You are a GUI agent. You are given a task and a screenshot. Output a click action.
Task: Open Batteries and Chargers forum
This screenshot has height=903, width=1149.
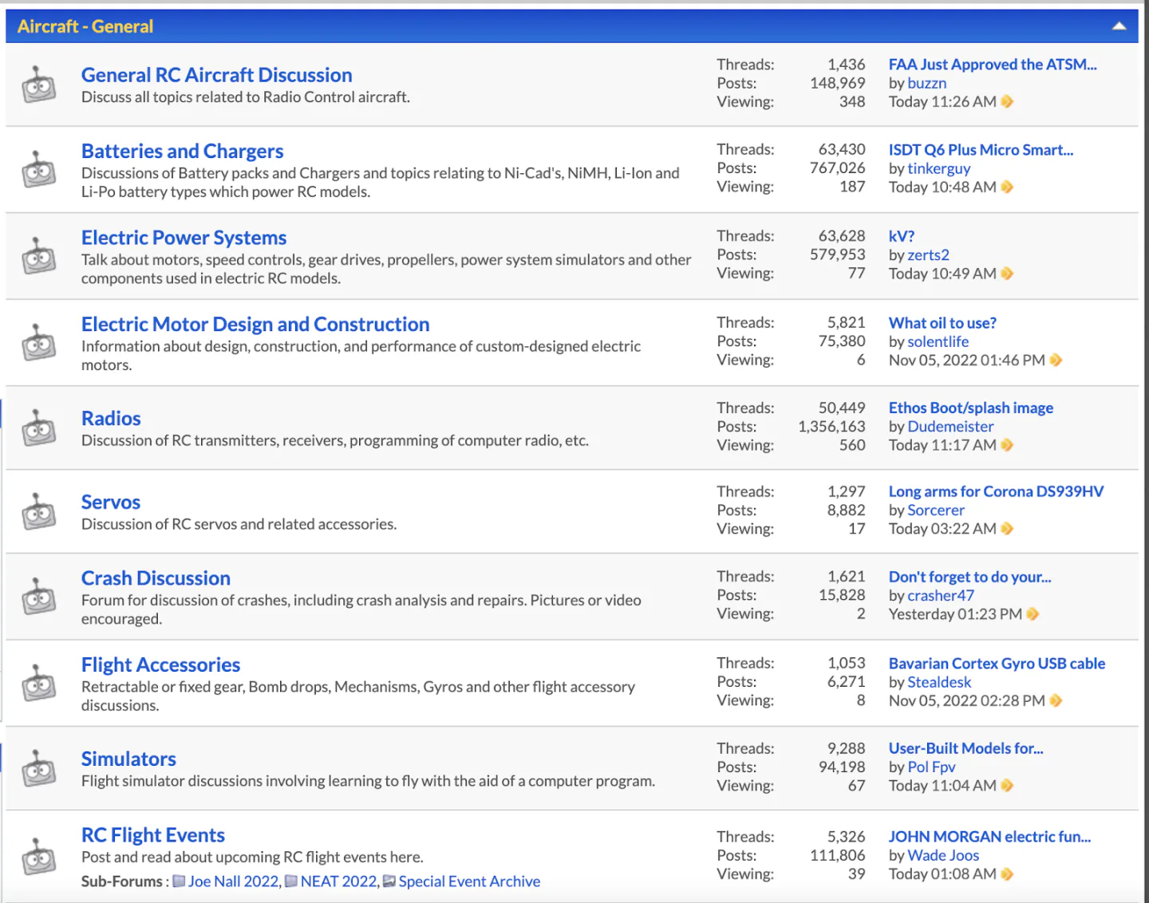[x=183, y=151]
